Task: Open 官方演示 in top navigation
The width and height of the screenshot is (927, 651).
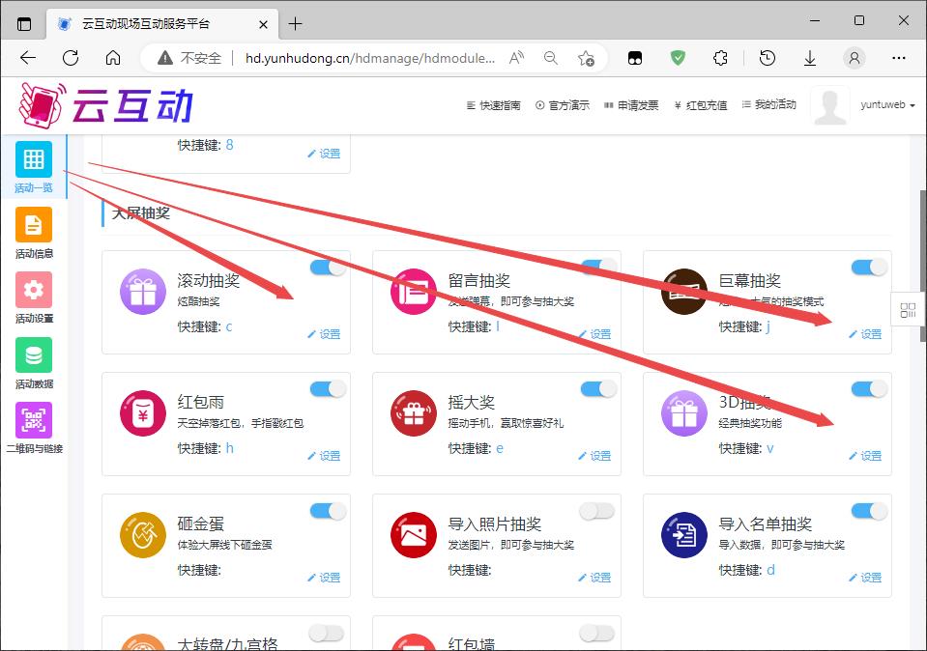Action: click(563, 105)
